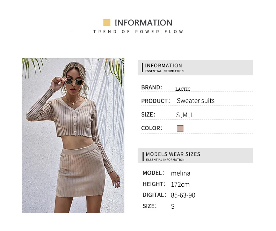This screenshot has width=276, height=231.
Task: Click the COLOR label
Action: [152, 128]
